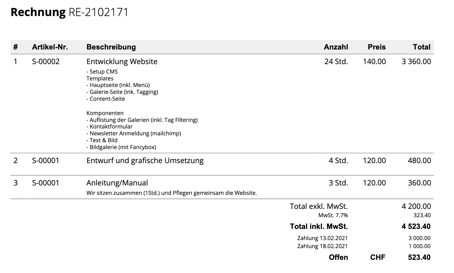
Task: Select the Anleitung/Manual line item
Action: point(117,183)
